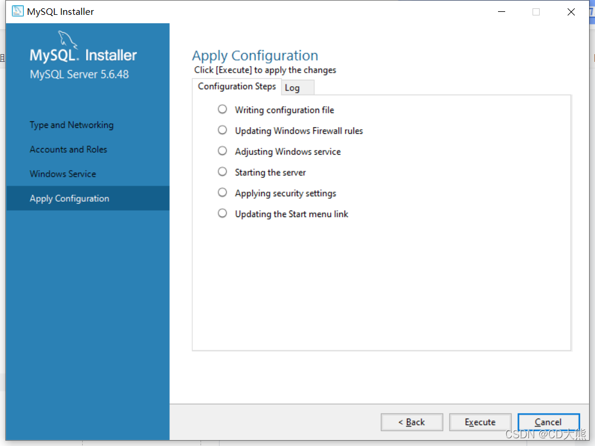Select the Adjusting Windows service step indicator

coord(223,151)
